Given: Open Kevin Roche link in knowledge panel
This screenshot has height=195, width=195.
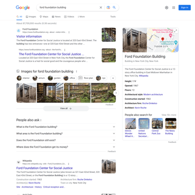Looking at the screenshot, I should [140, 108].
